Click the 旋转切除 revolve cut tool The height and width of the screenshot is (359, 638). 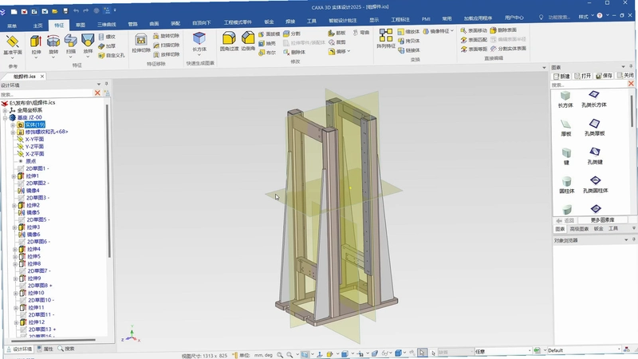166,36
